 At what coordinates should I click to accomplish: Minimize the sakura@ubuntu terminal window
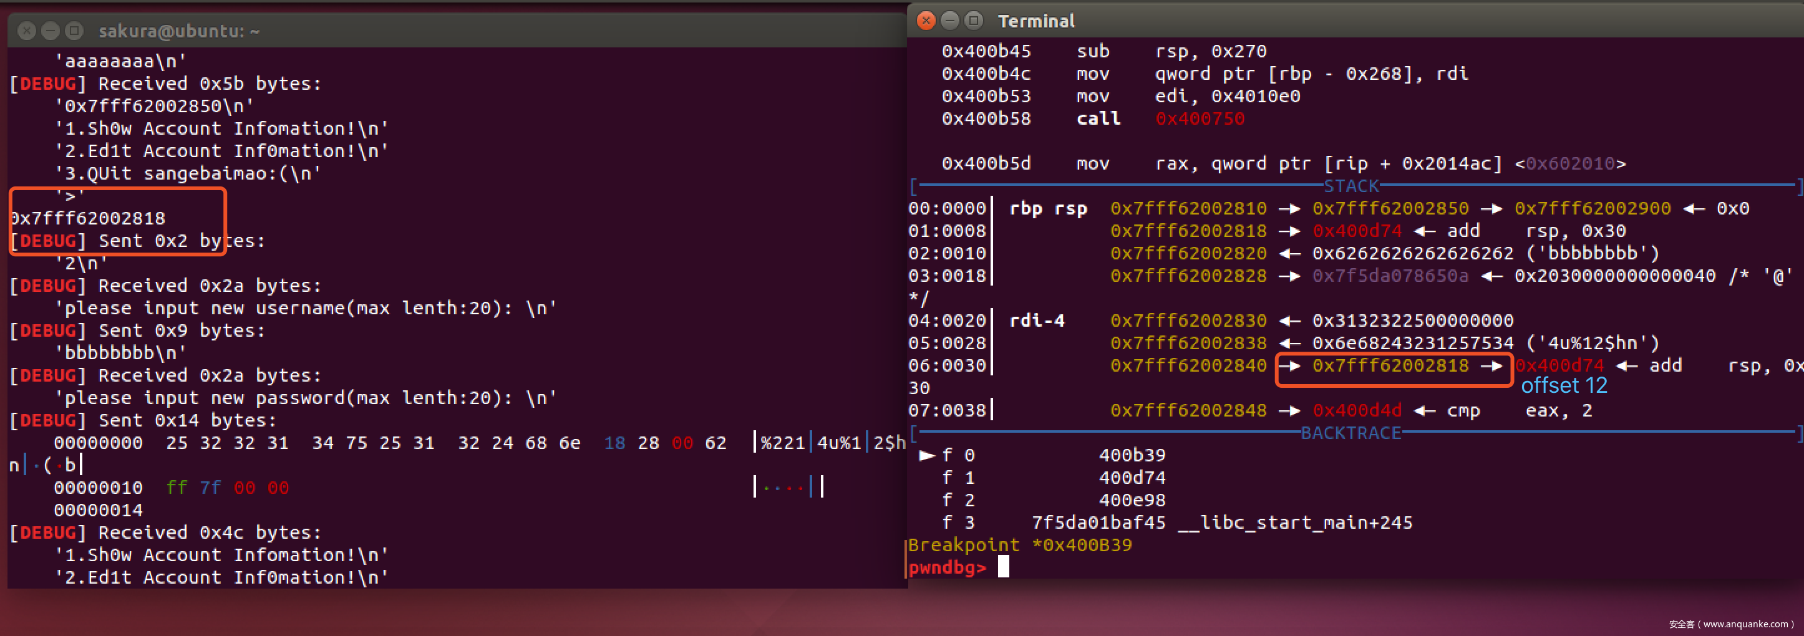(x=51, y=31)
